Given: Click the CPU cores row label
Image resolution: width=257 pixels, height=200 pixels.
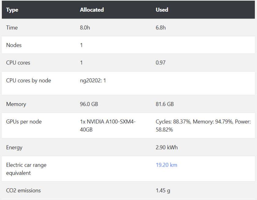Looking at the screenshot, I should [x=18, y=63].
